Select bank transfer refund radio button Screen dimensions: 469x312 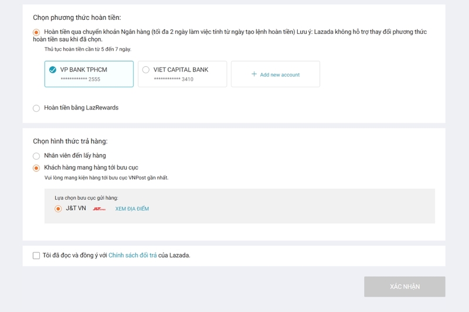coord(36,32)
